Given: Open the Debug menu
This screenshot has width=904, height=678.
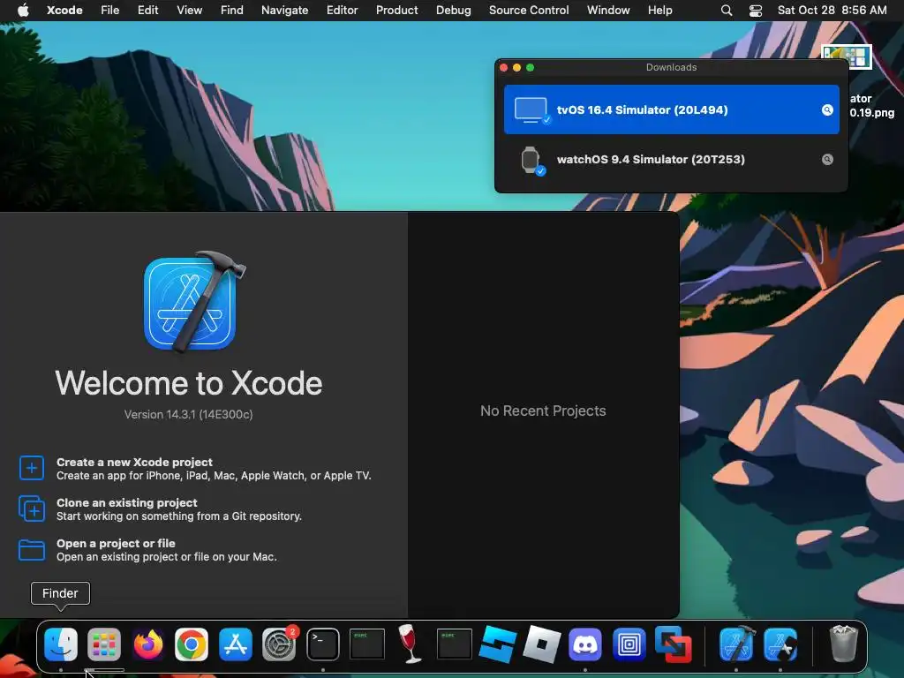Looking at the screenshot, I should pos(453,11).
